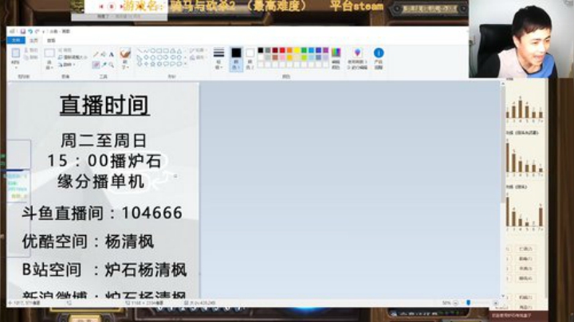Pick the dark red palette swatch
The image size is (574, 322).
(275, 50)
